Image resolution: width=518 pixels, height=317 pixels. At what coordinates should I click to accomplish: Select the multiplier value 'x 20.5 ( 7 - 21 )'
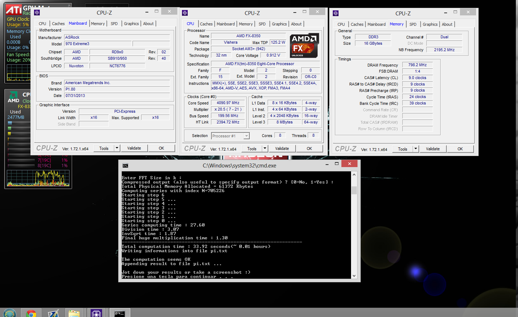click(x=228, y=109)
